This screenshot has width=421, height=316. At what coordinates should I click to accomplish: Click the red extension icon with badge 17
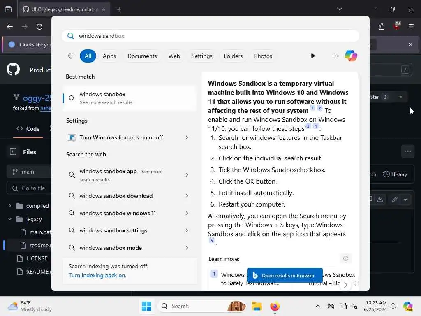click(397, 26)
